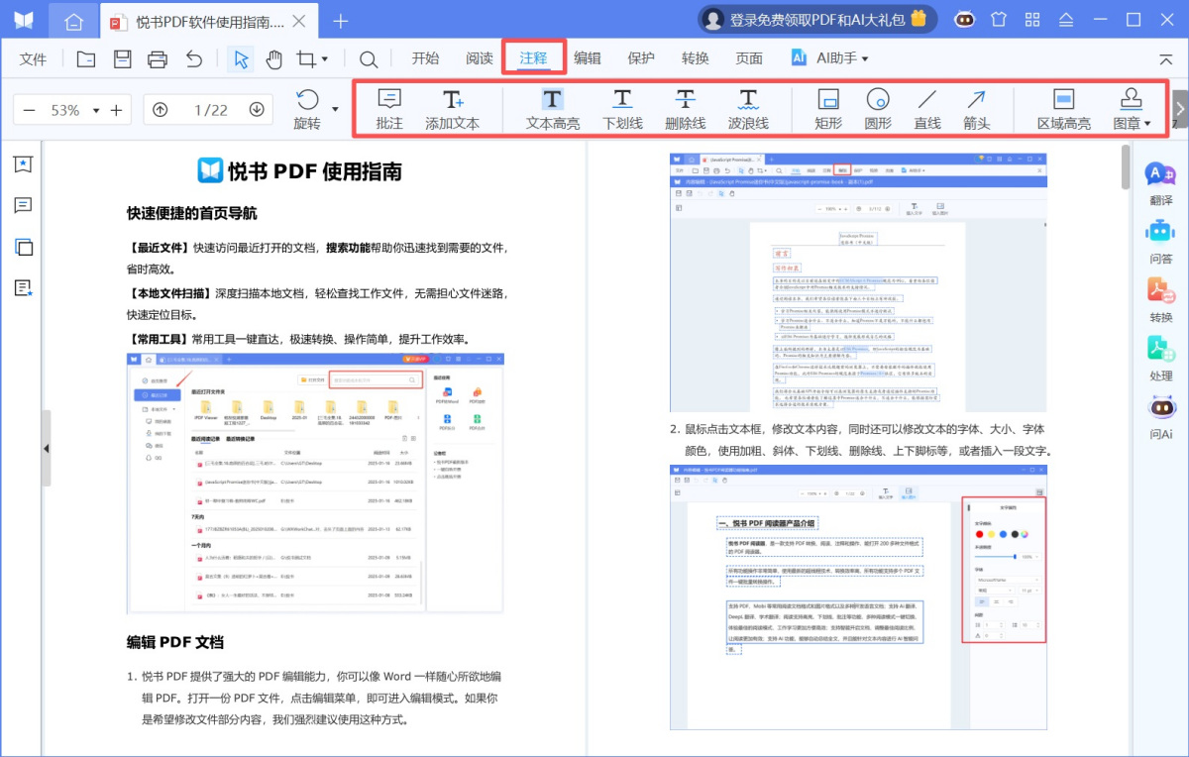Open the 翻译 translate panel on right sidebar
1189x757 pixels.
pyautogui.click(x=1159, y=183)
